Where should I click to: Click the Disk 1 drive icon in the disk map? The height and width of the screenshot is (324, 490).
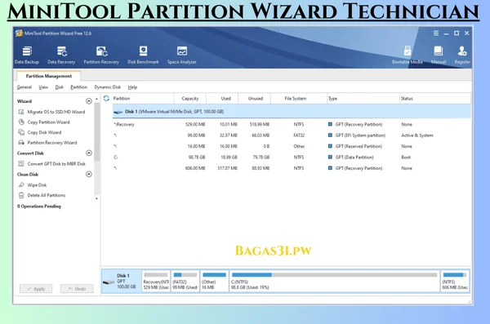[x=109, y=282]
